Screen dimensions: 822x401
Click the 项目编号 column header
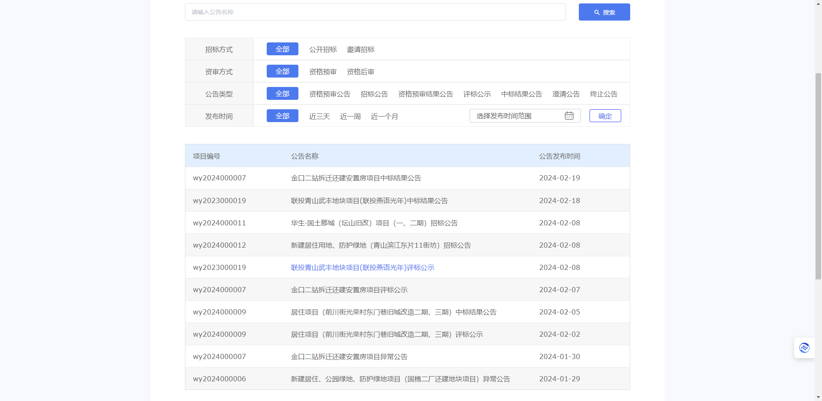[x=206, y=156]
